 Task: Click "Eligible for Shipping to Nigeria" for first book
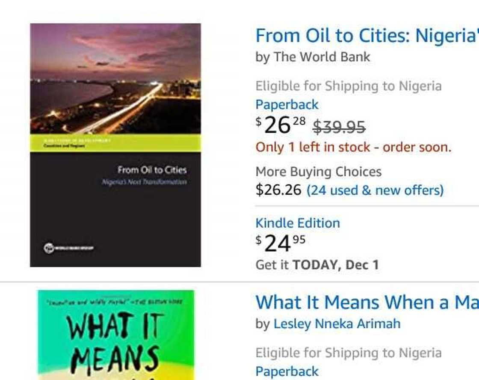(x=348, y=86)
